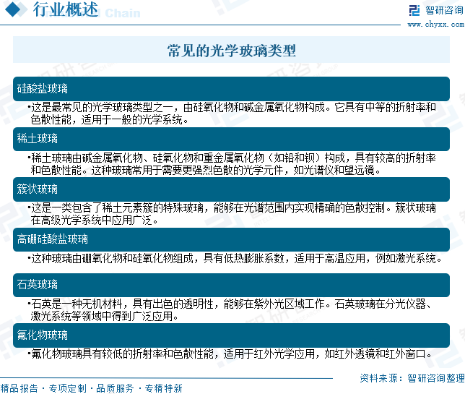Click the text 石英是一种无机材料
Screen dimensions: 465x394
[77, 304]
